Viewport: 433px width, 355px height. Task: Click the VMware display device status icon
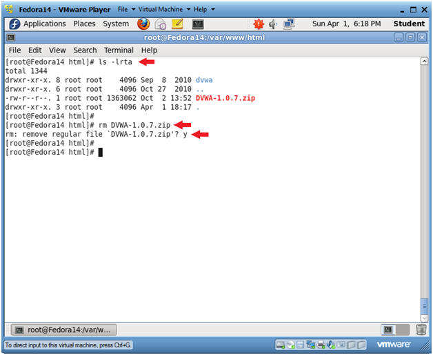(x=341, y=345)
